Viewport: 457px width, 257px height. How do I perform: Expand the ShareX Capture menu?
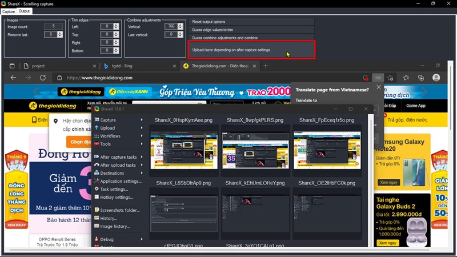(118, 120)
